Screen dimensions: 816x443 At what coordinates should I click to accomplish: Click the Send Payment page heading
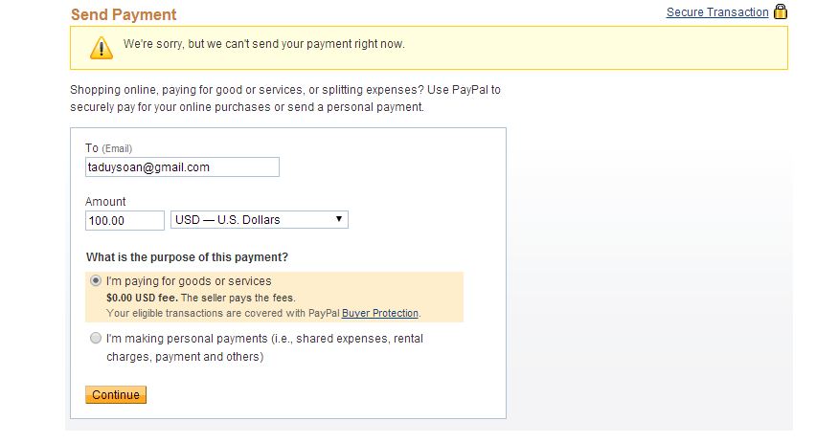pos(124,15)
